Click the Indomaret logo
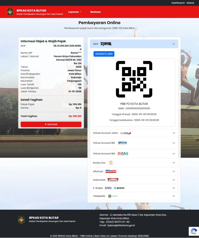This screenshot has width=199, height=238. (x=113, y=180)
